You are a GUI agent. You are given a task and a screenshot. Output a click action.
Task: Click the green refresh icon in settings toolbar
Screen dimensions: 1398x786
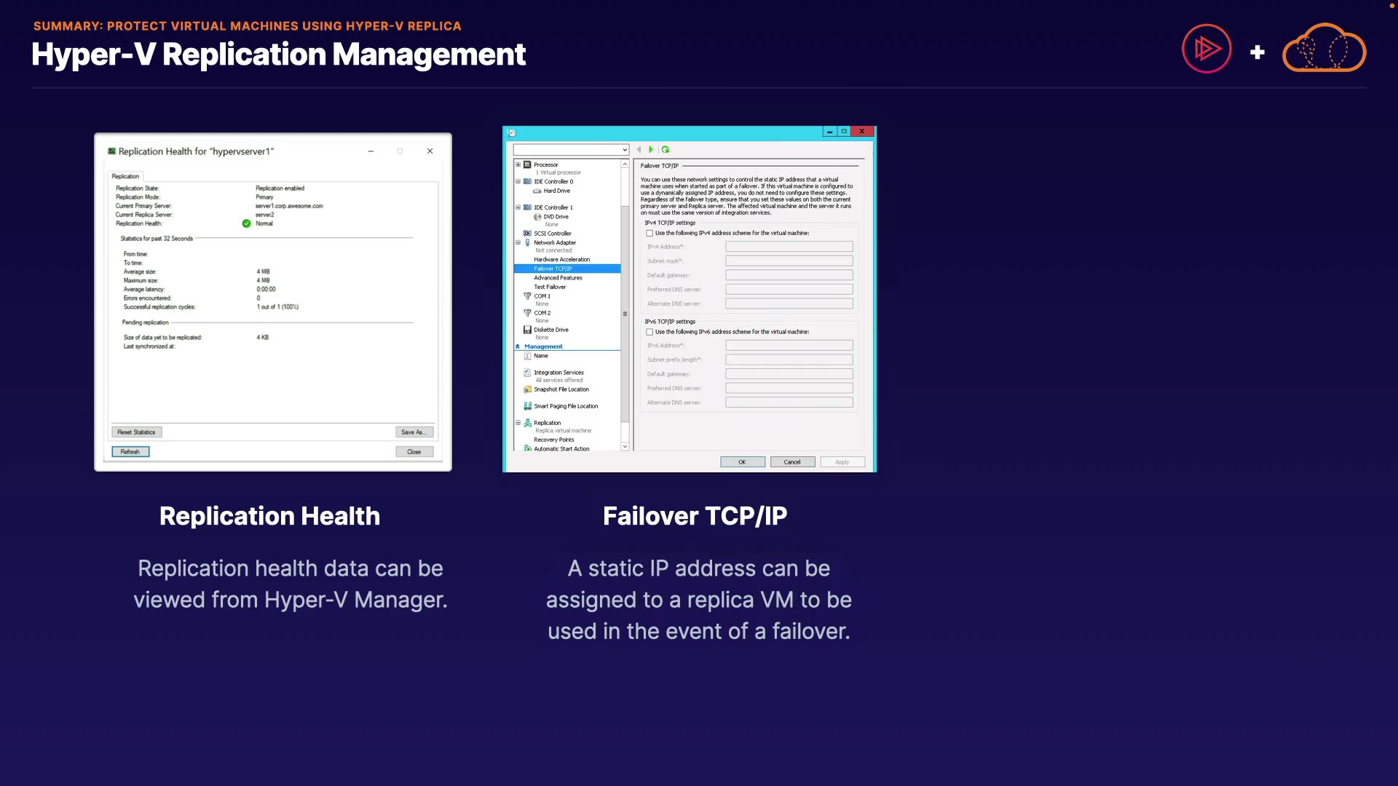click(x=666, y=150)
